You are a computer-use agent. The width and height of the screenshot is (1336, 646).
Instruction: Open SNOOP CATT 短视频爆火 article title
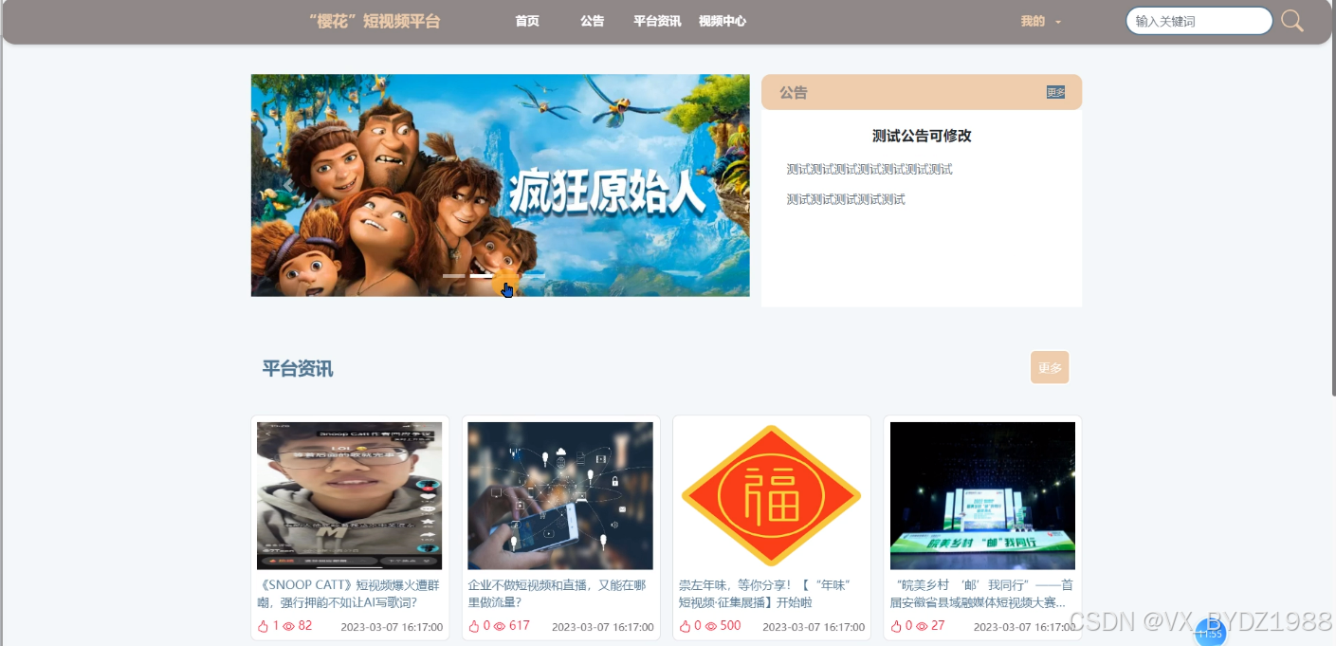click(348, 593)
